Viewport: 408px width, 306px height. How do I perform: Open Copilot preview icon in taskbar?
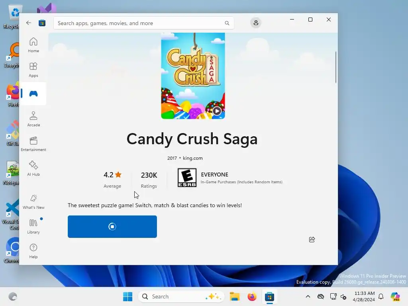point(395,296)
